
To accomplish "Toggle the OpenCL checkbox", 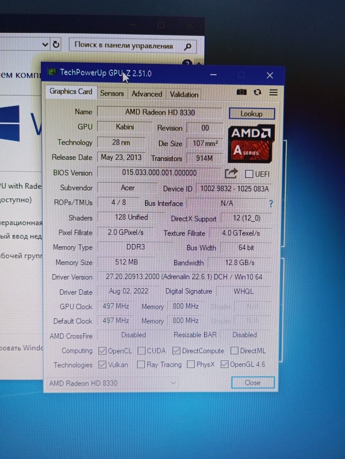I will 102,351.
